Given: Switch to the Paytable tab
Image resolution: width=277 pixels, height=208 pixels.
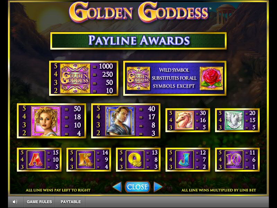Looking at the screenshot, I should tap(71, 202).
